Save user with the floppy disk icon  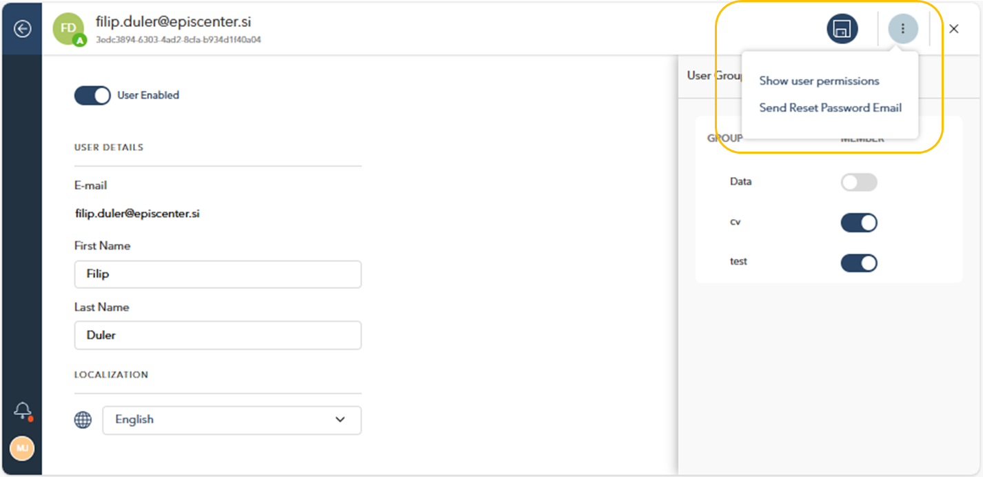coord(842,29)
